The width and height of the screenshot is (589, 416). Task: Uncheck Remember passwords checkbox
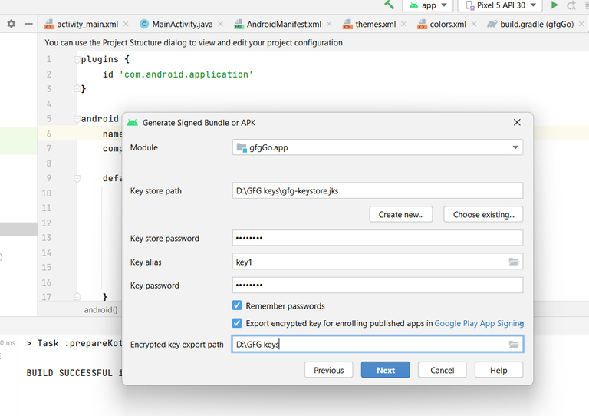[237, 305]
